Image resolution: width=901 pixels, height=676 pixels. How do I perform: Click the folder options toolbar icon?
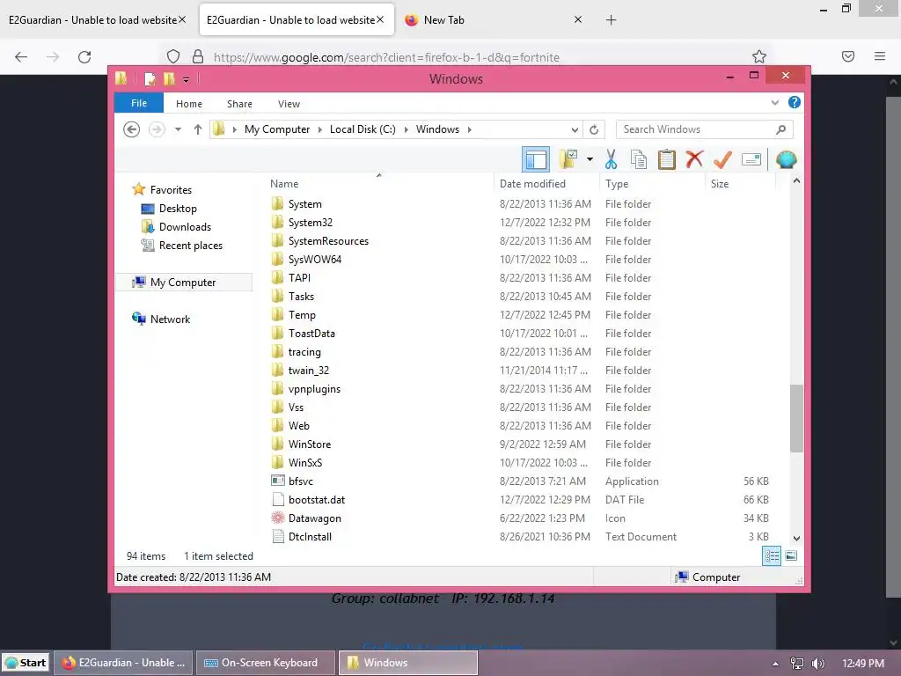click(x=568, y=159)
